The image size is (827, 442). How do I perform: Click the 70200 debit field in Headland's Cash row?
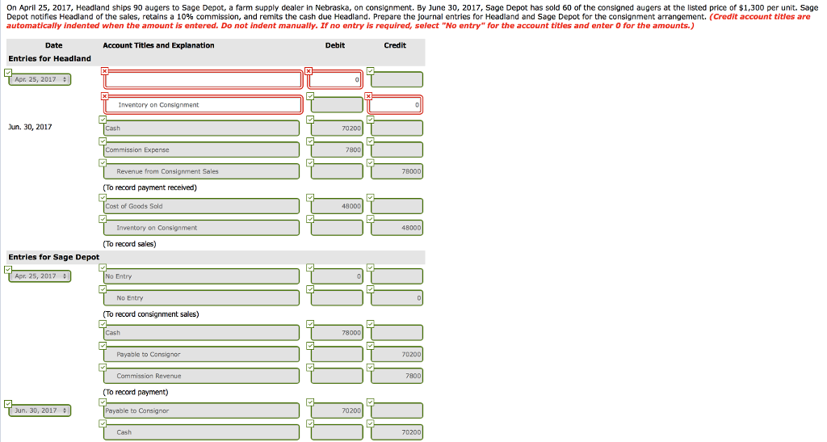tap(337, 128)
